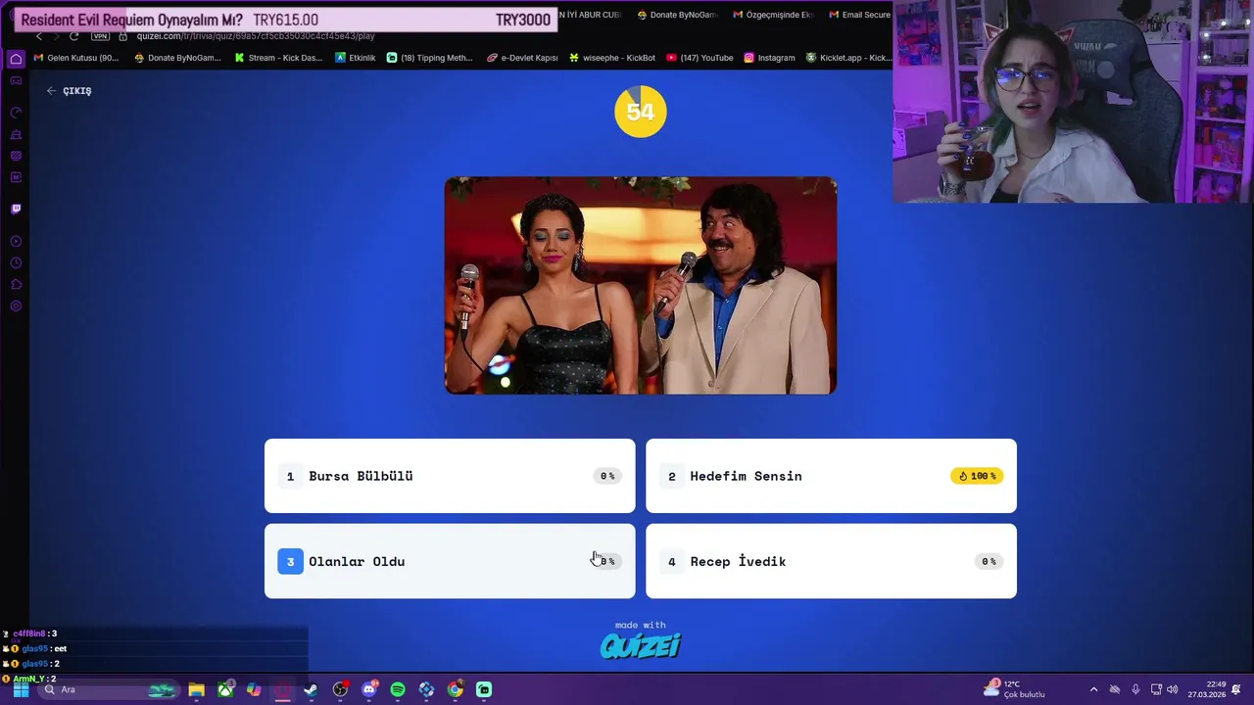This screenshot has height=705, width=1254.
Task: Switch to Email Secure browser tab
Action: (x=859, y=15)
